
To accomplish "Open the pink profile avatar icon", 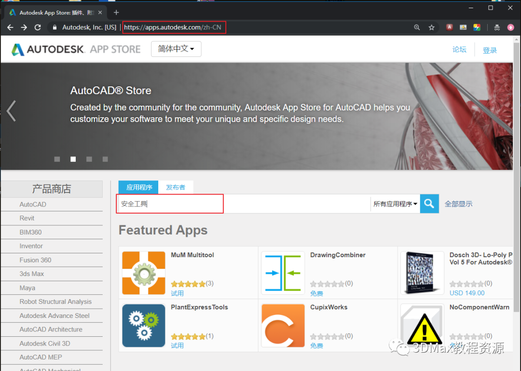I will click(511, 27).
